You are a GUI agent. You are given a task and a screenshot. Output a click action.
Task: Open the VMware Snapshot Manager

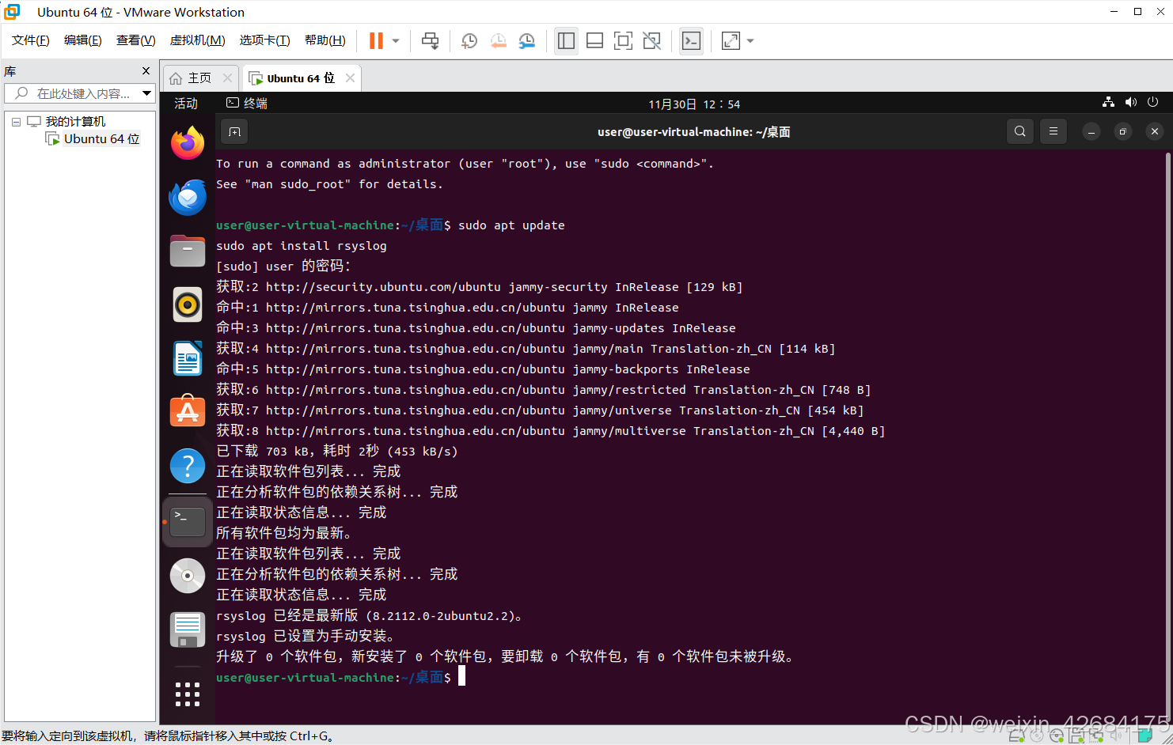click(526, 41)
